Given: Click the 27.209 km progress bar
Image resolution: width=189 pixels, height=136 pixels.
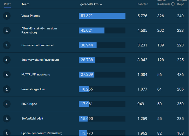Looking at the screenshot, I should [x=102, y=74].
